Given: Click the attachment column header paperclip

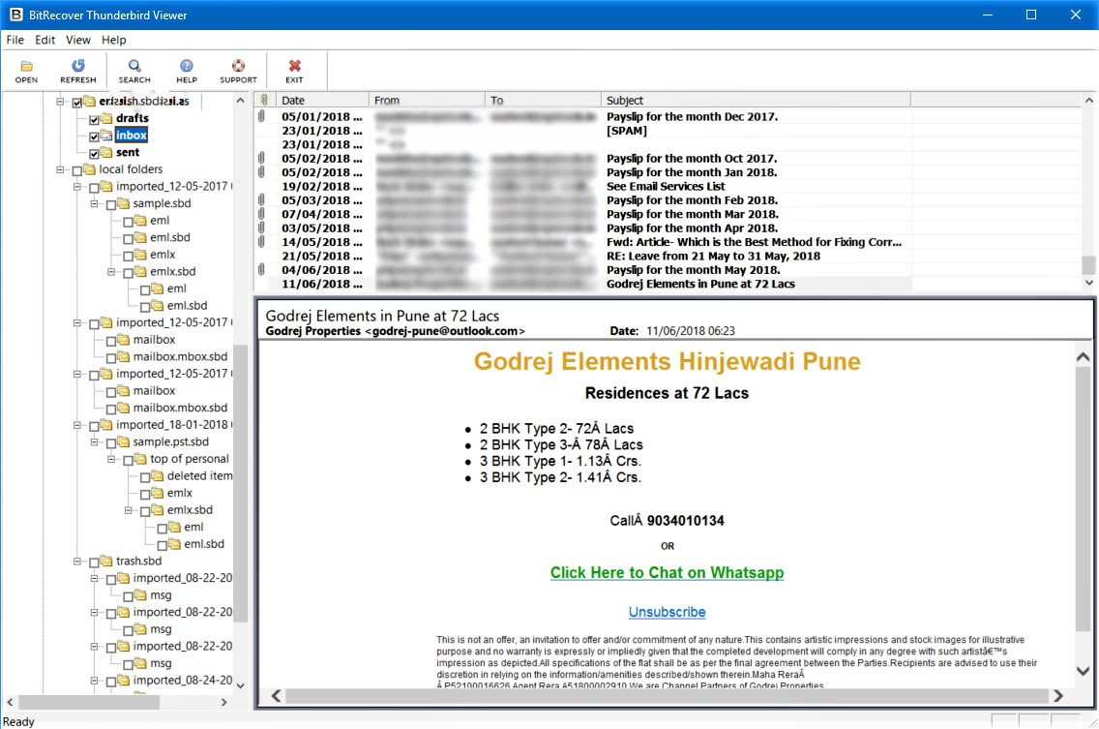Looking at the screenshot, I should point(264,100).
